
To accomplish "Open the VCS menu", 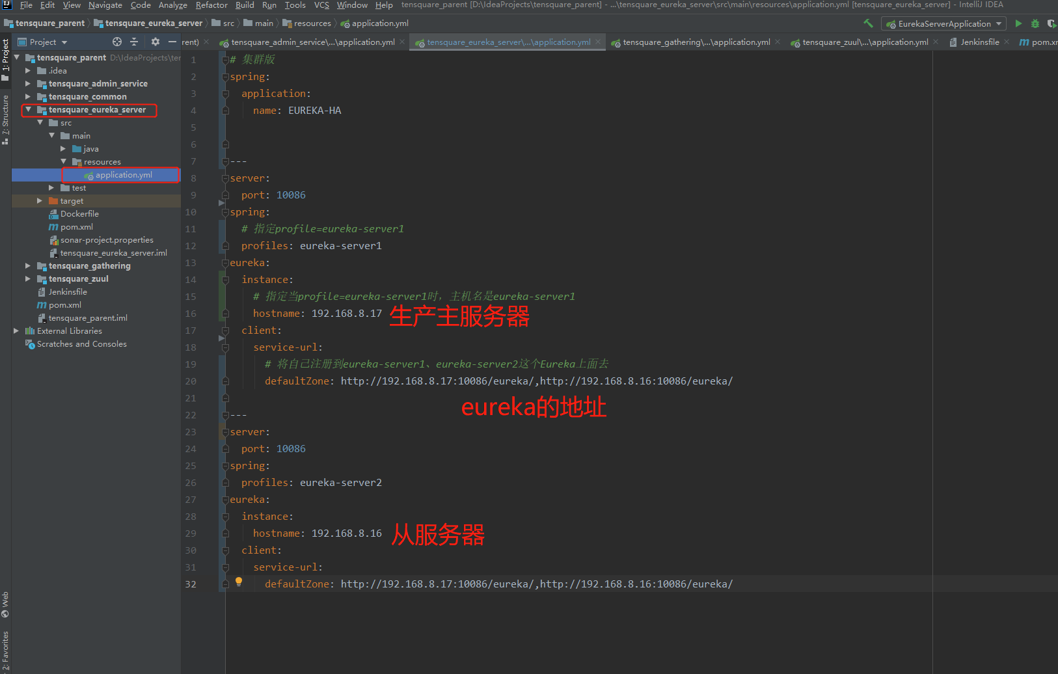I will 321,5.
